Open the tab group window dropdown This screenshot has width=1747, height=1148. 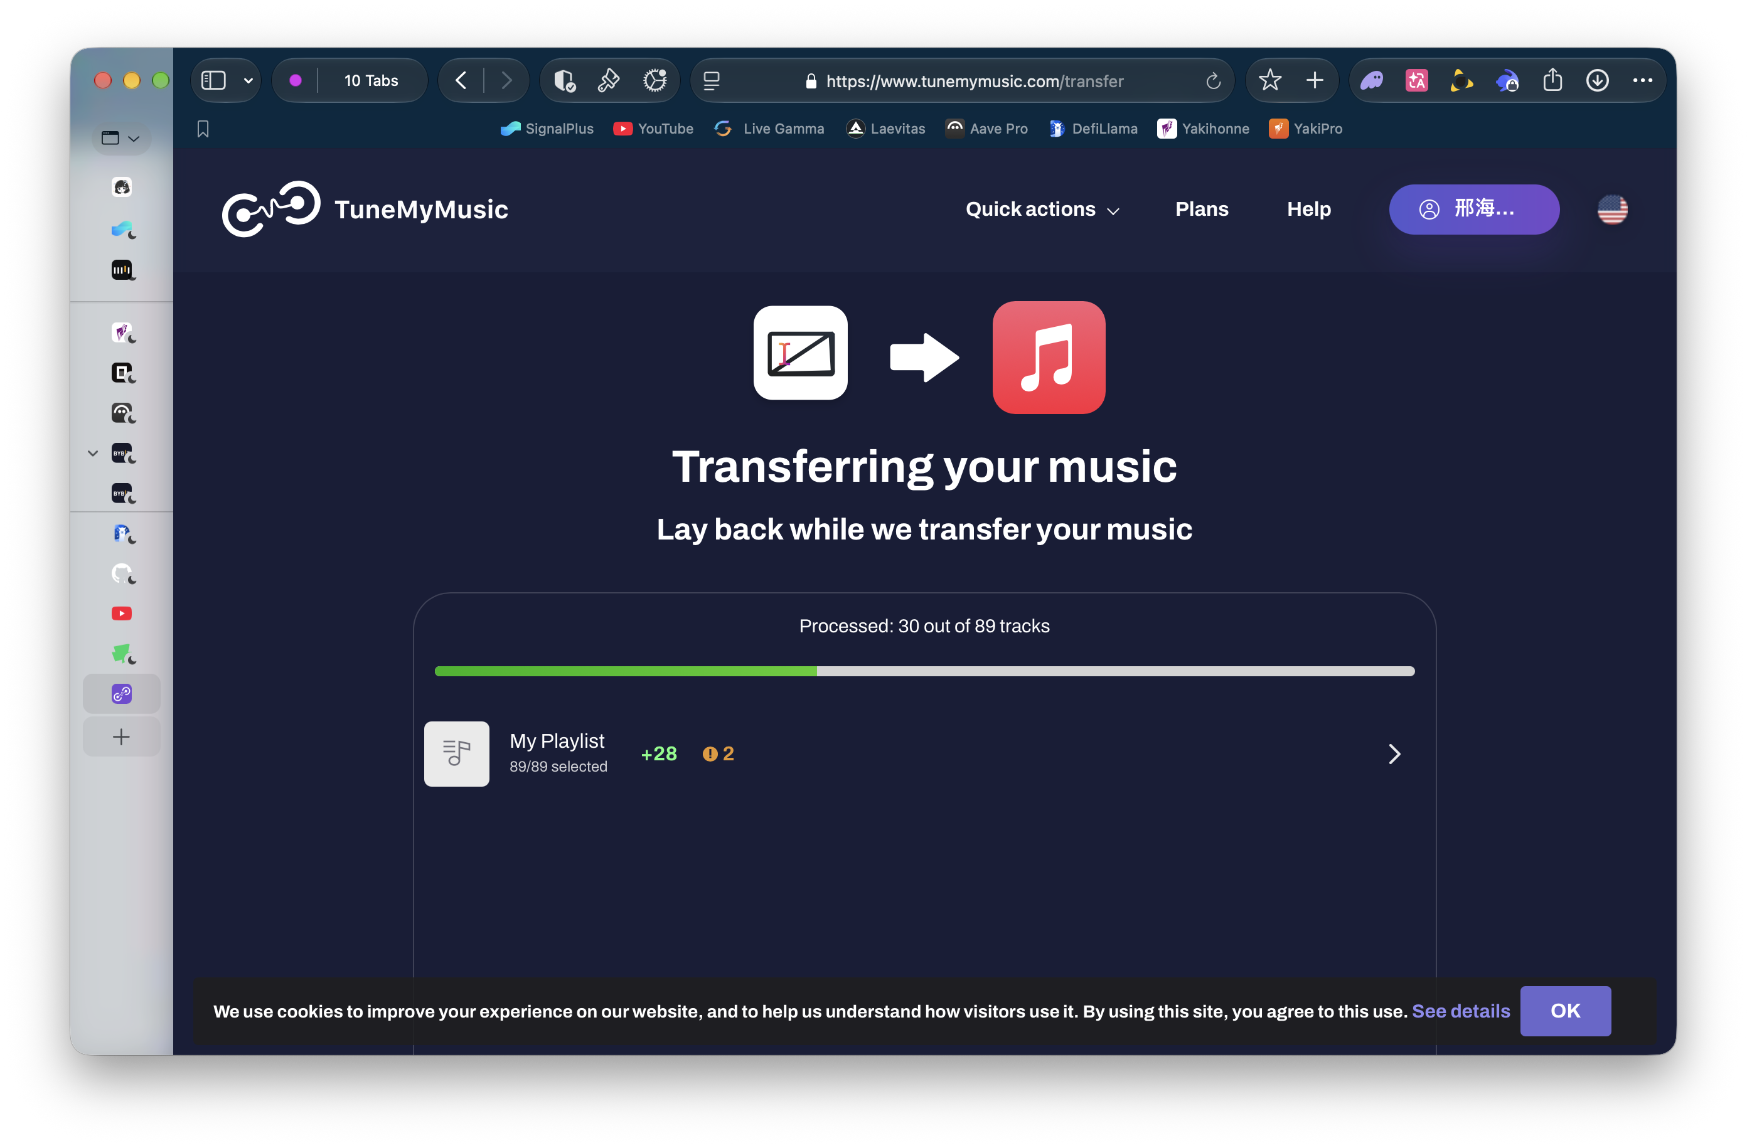tap(121, 138)
